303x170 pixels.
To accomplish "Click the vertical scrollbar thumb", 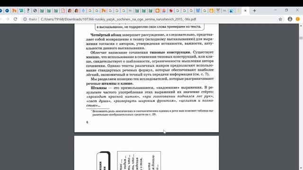I will pos(301,38).
